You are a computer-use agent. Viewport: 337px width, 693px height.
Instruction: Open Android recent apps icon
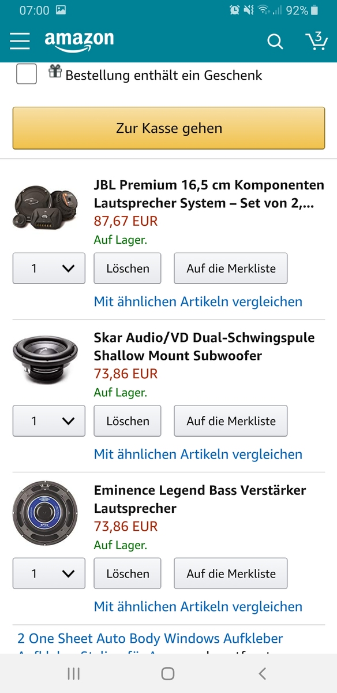(73, 673)
